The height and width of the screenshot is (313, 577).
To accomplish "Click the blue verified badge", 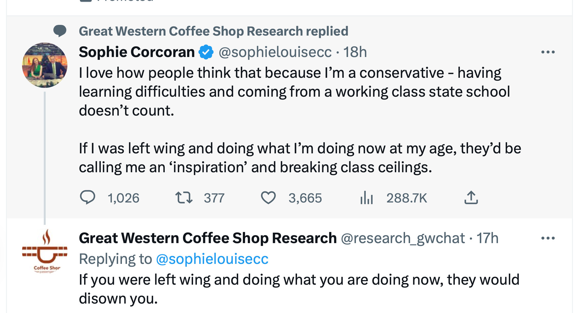I will (206, 52).
